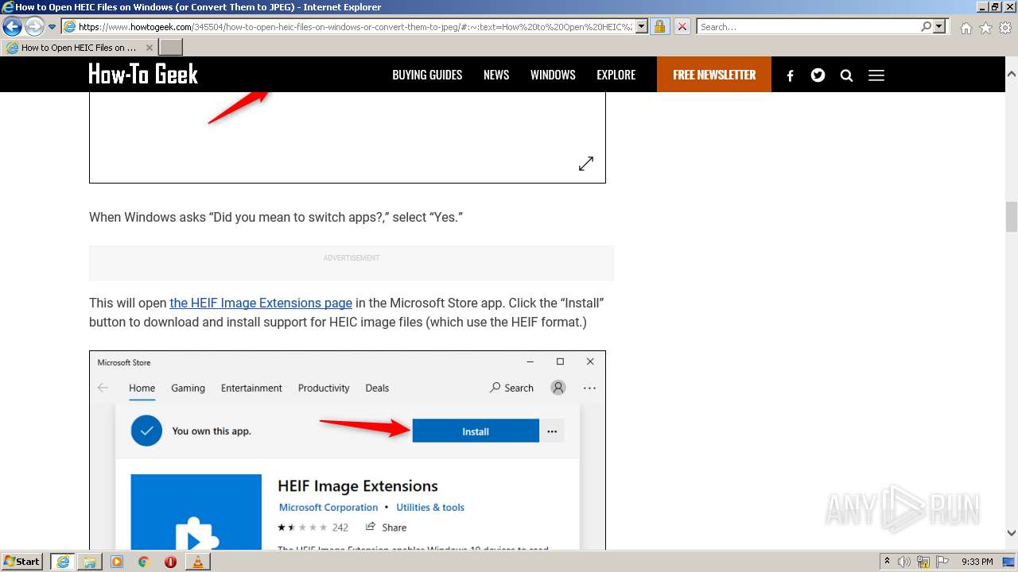
Task: Close the How to Open HEIC Files tab
Action: pos(150,48)
